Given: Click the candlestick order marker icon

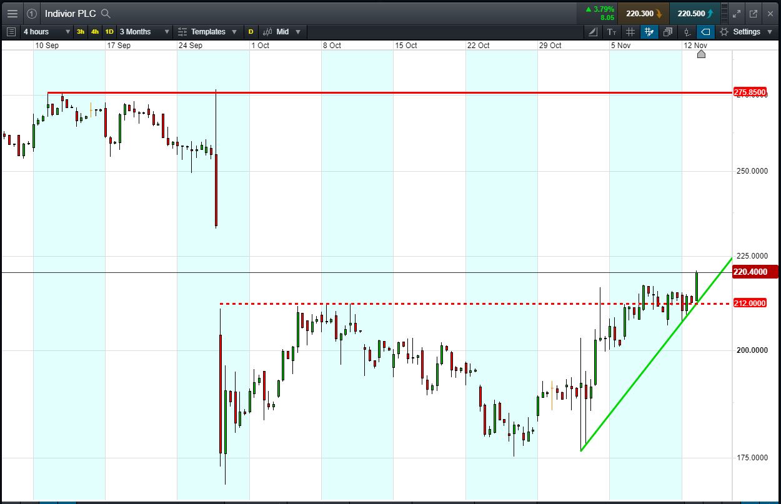Looking at the screenshot, I should click(x=687, y=31).
